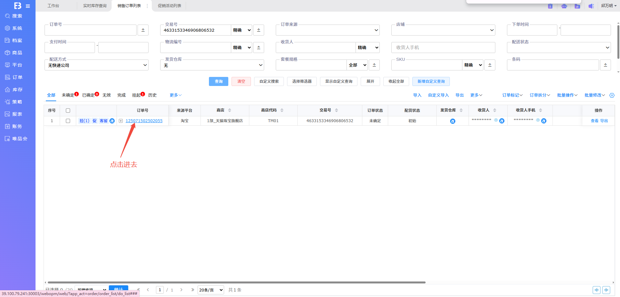This screenshot has height=297, width=620.
Task: Click upload icon next to 订单号 field
Action: tap(143, 30)
